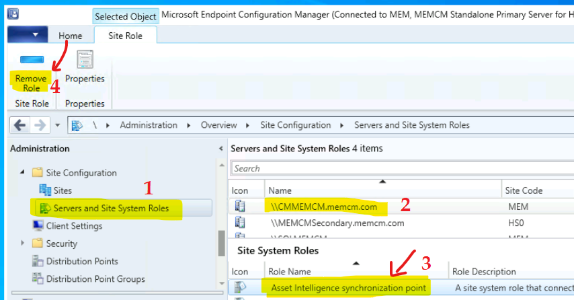Image resolution: width=574 pixels, height=300 pixels.
Task: Click MEM site code cell for CMMEMCM
Action: (x=518, y=207)
